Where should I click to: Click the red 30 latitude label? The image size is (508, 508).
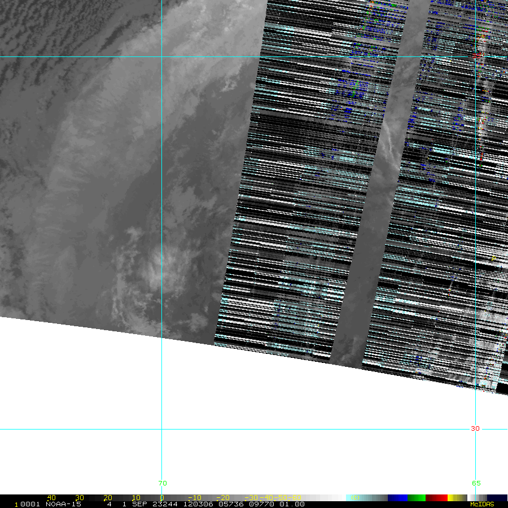point(475,428)
